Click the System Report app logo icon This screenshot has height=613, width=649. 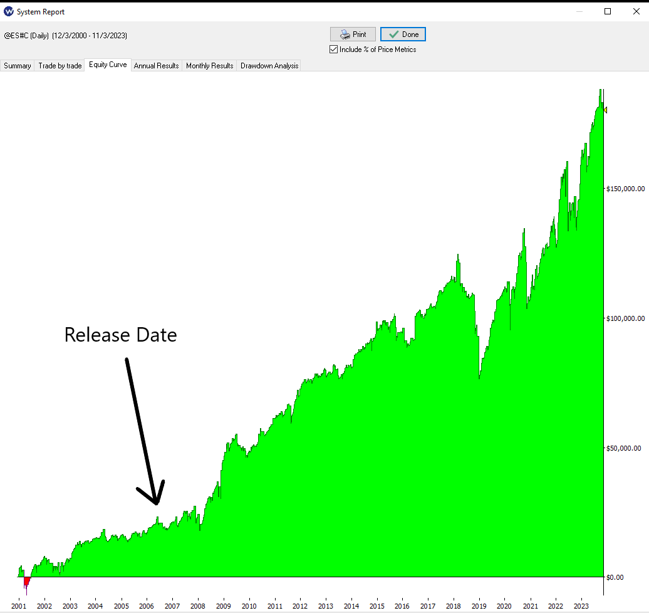(9, 12)
